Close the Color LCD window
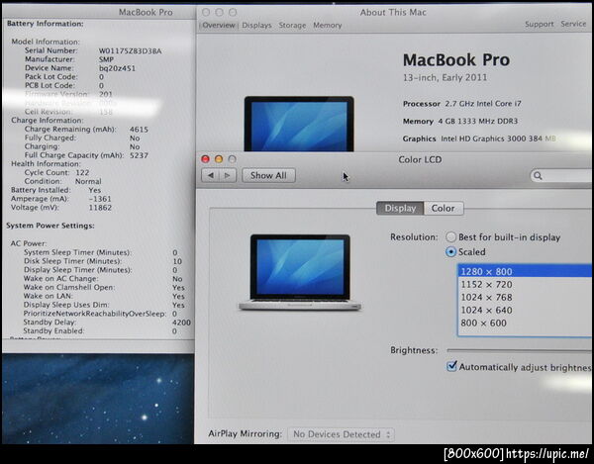 pos(205,159)
